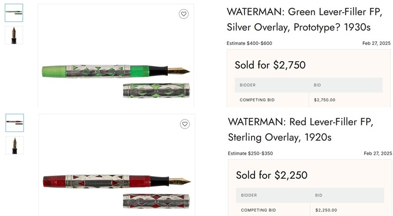Click BIDDER column header in red pen table
This screenshot has height=216, width=393.
(x=249, y=195)
